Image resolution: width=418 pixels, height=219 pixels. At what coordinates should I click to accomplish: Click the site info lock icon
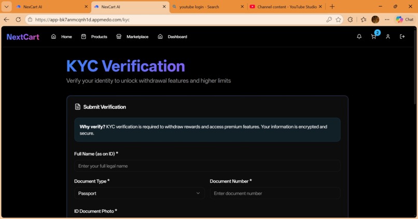[x=30, y=20]
